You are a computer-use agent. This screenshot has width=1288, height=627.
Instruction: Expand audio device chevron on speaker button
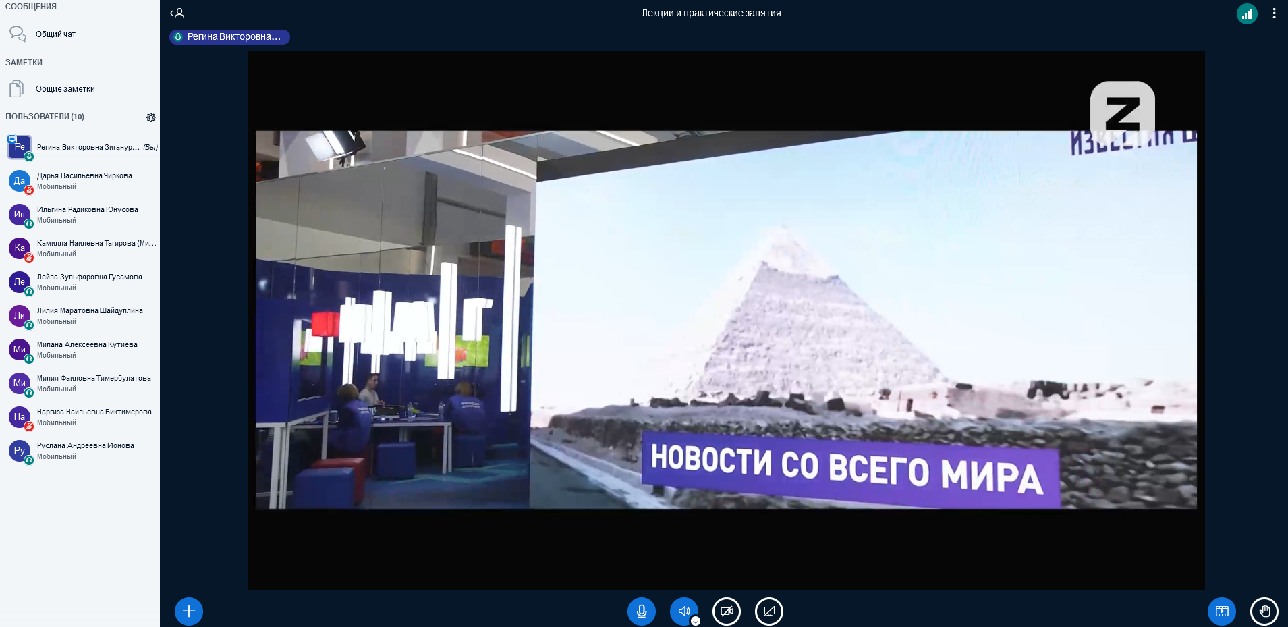[x=696, y=621]
